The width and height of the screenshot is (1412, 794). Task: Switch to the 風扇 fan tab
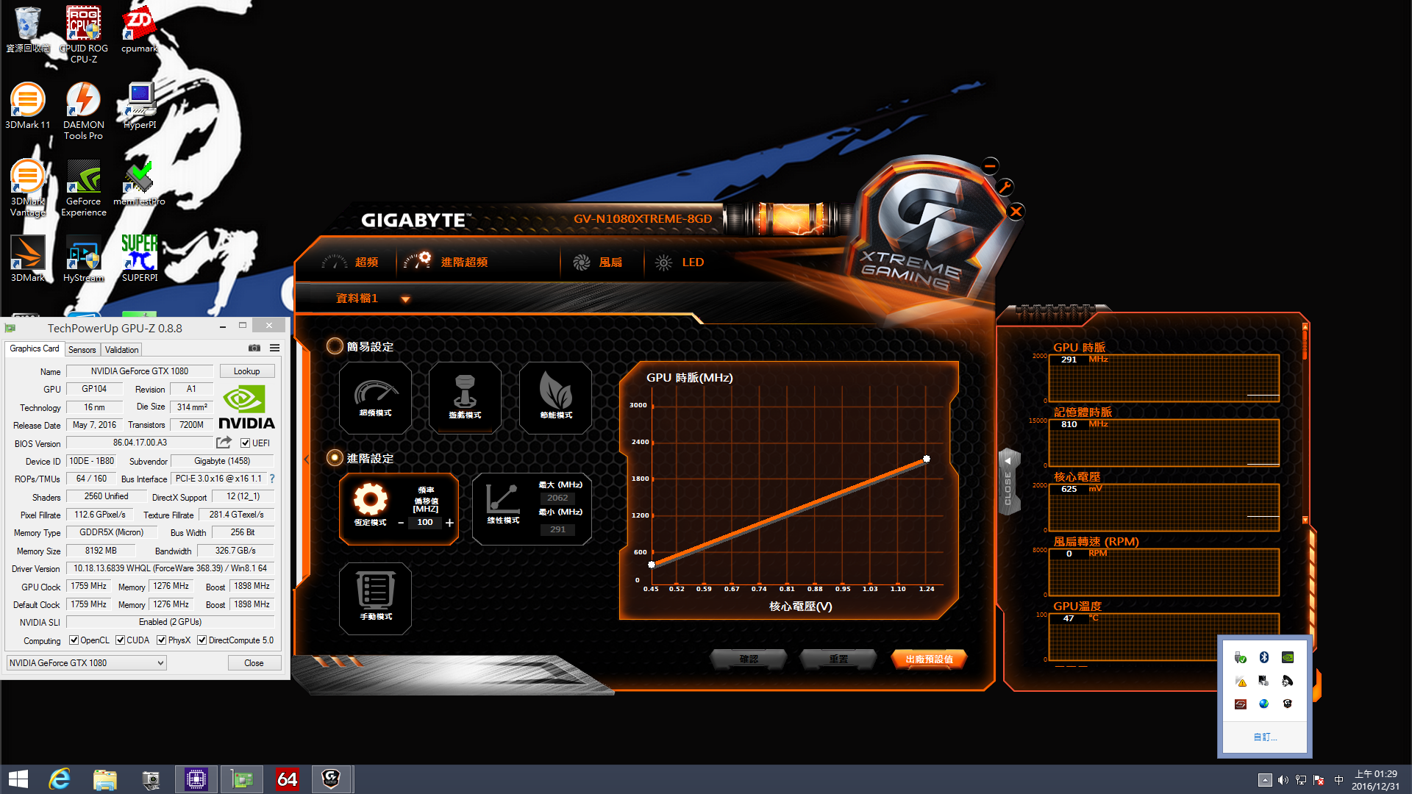tap(598, 262)
